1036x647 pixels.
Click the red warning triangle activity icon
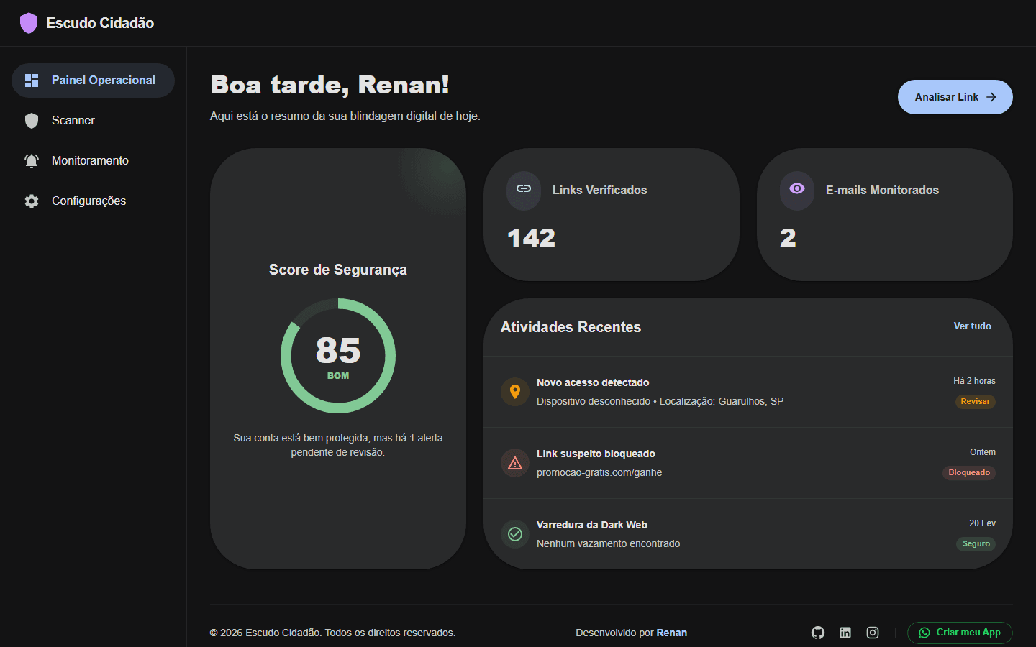pos(515,463)
